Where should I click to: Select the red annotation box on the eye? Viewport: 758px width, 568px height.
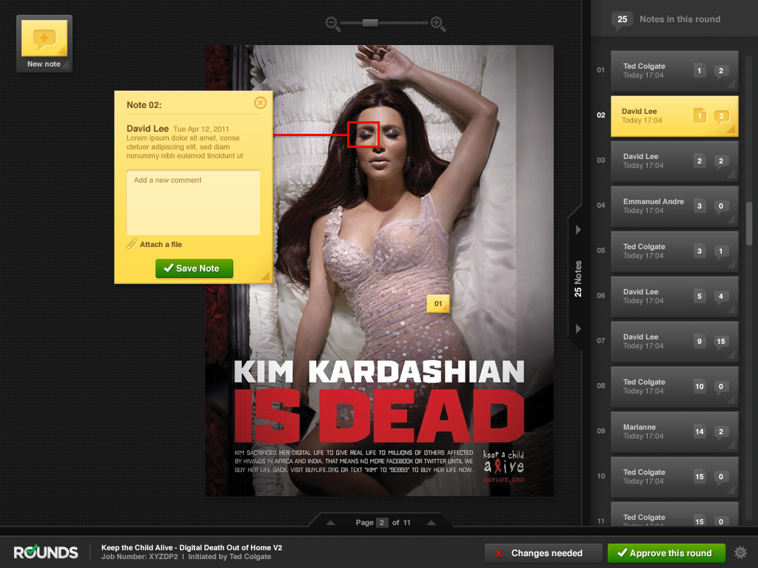coord(363,134)
